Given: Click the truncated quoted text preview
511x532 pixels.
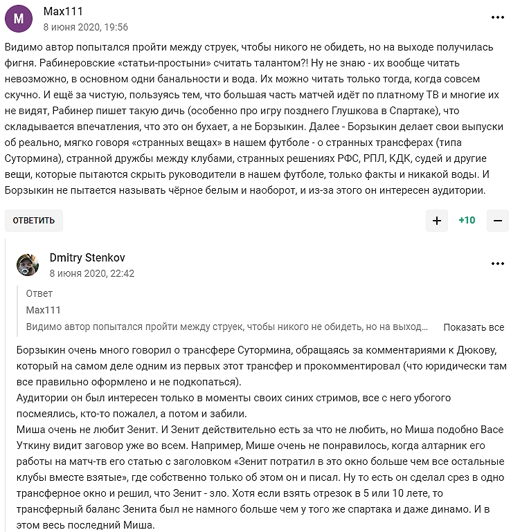Looking at the screenshot, I should (x=227, y=327).
